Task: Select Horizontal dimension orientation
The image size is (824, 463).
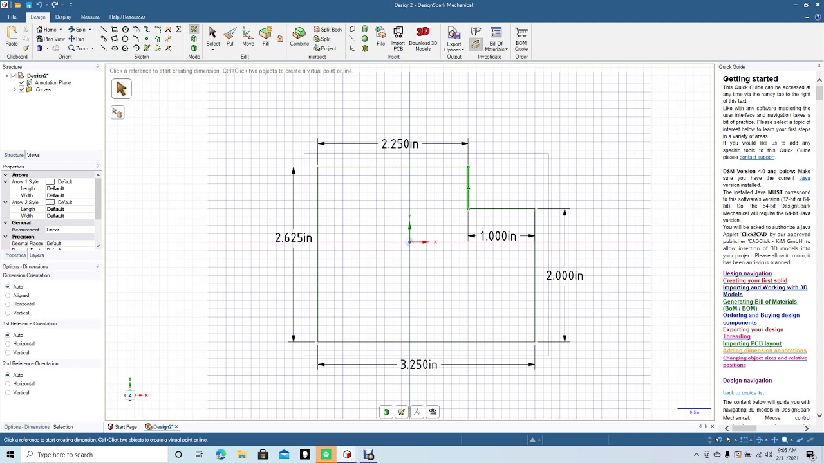Action: point(8,304)
